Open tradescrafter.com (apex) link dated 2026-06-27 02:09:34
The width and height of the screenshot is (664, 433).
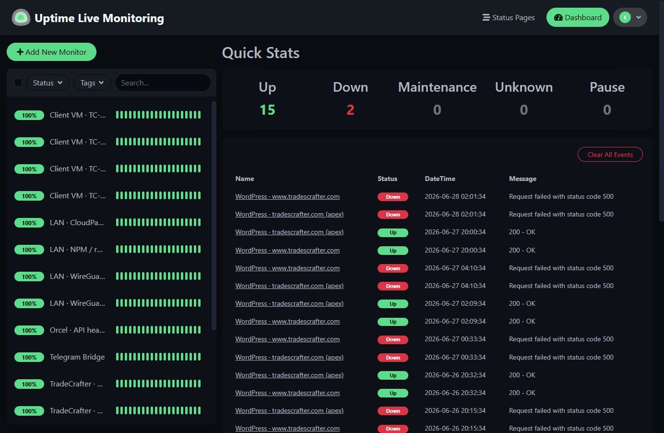click(x=289, y=303)
